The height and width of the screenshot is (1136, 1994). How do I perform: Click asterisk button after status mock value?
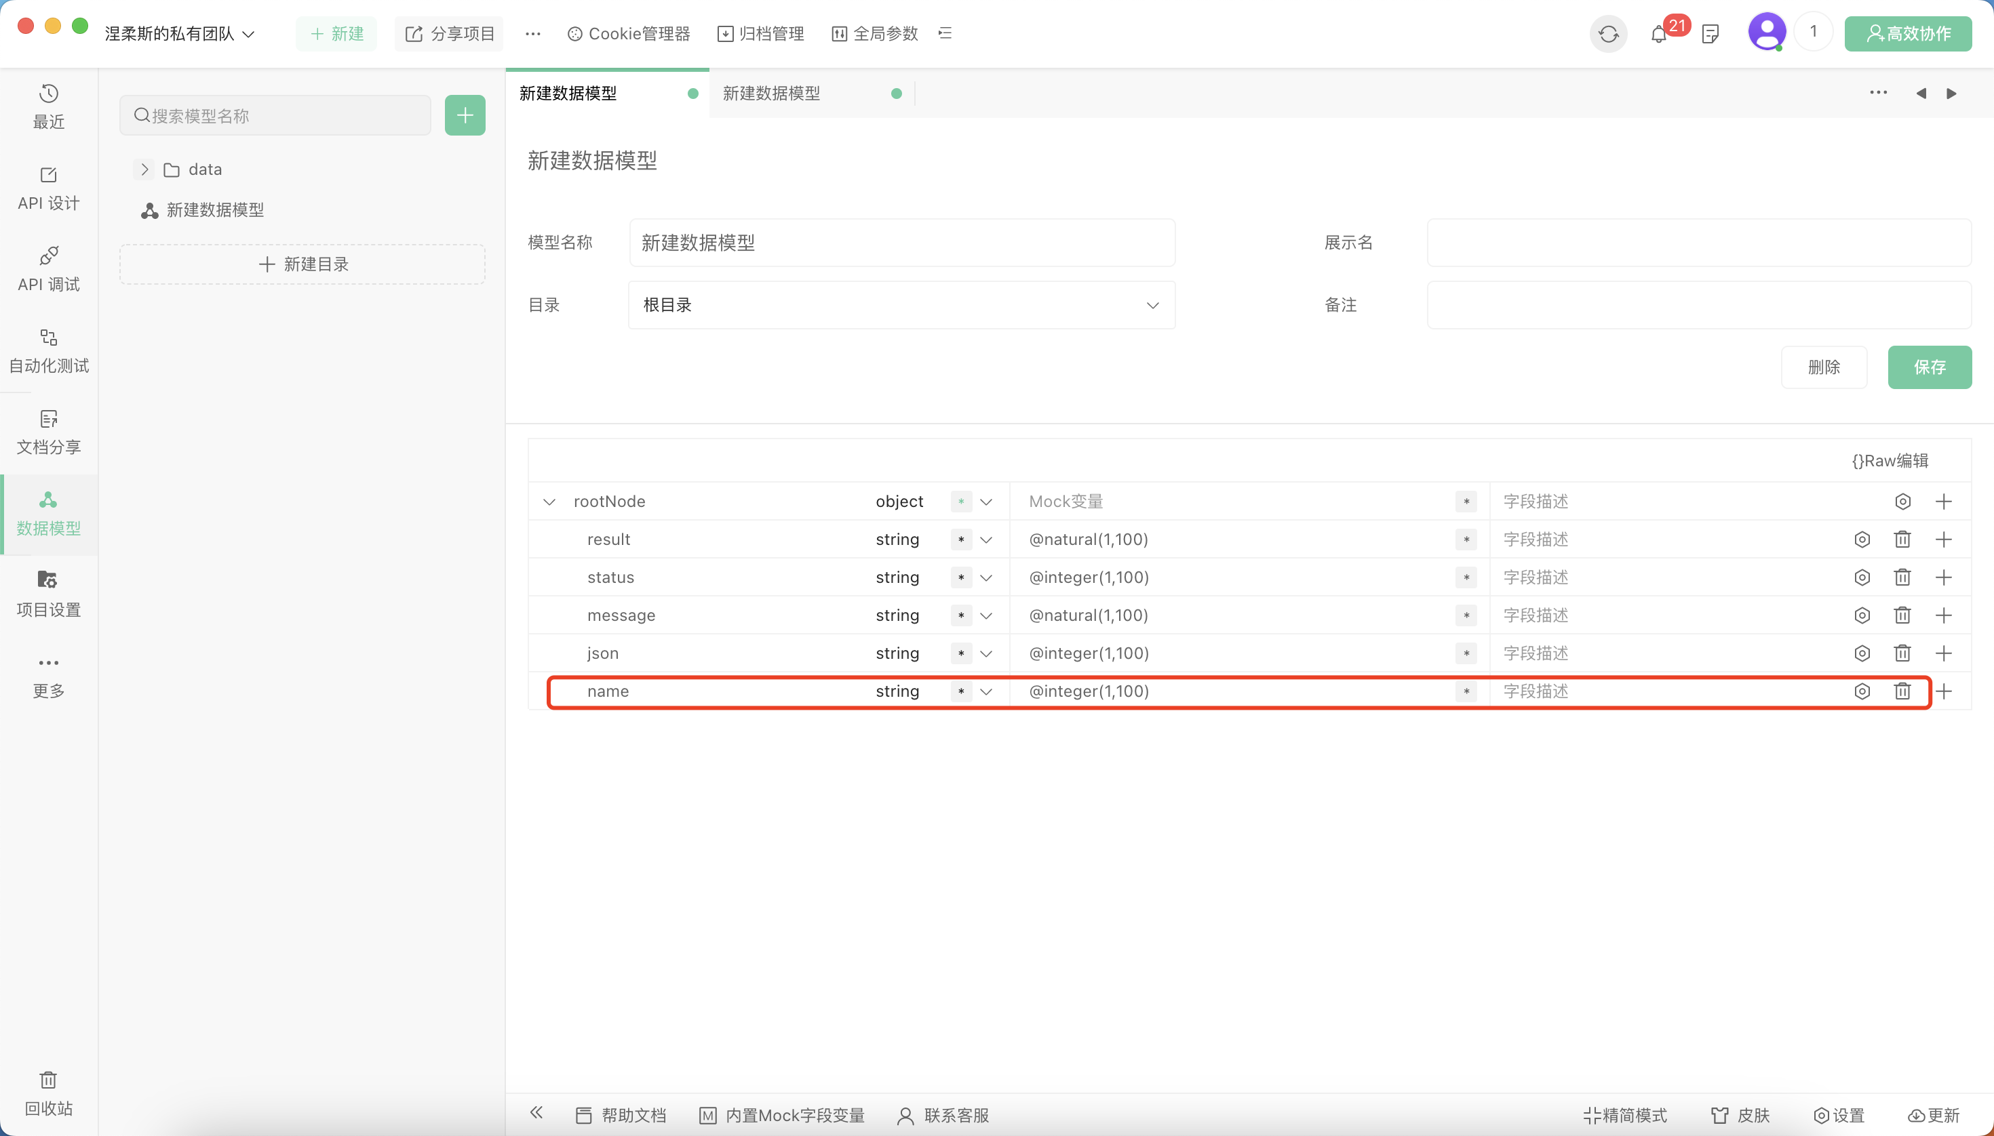[1466, 578]
